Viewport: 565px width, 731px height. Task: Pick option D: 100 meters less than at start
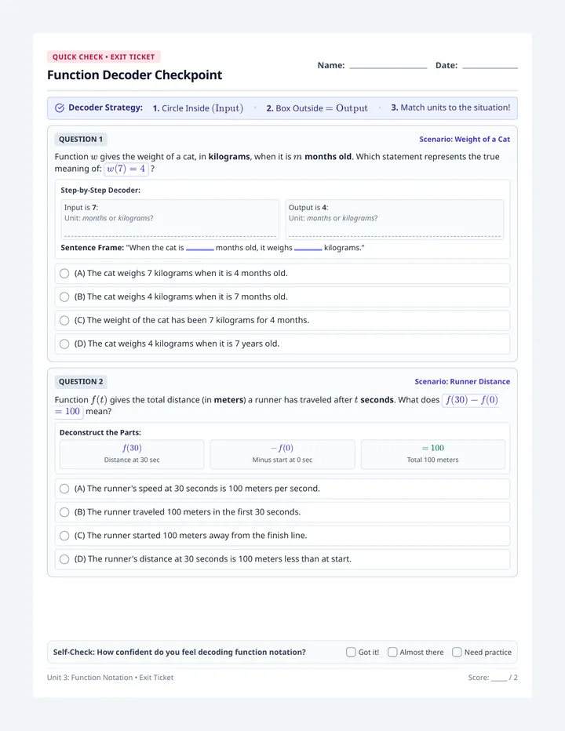click(282, 559)
